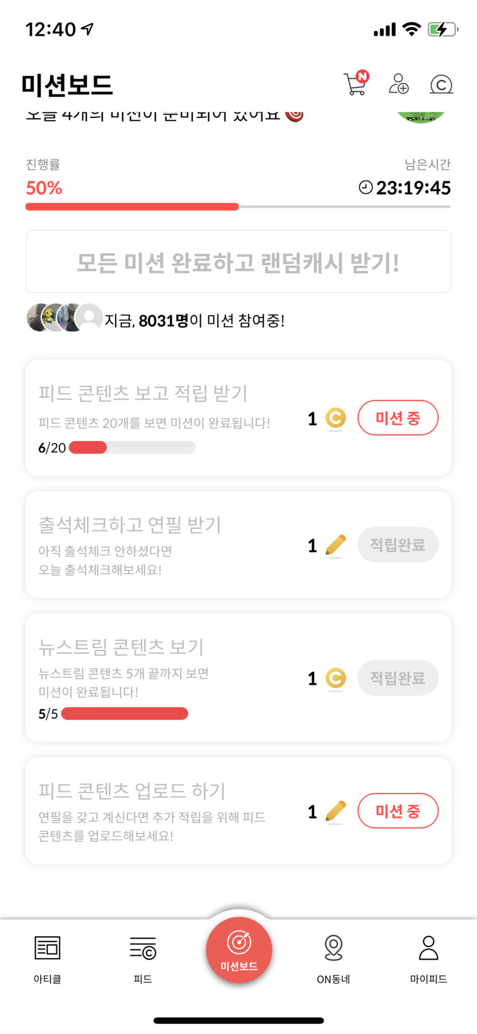The image size is (477, 1034).
Task: Tap the random cash reward banner button
Action: pos(238,262)
